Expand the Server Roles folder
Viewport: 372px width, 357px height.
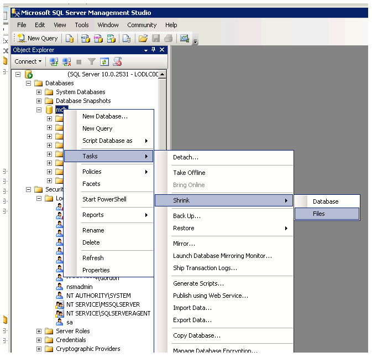pyautogui.click(x=39, y=331)
